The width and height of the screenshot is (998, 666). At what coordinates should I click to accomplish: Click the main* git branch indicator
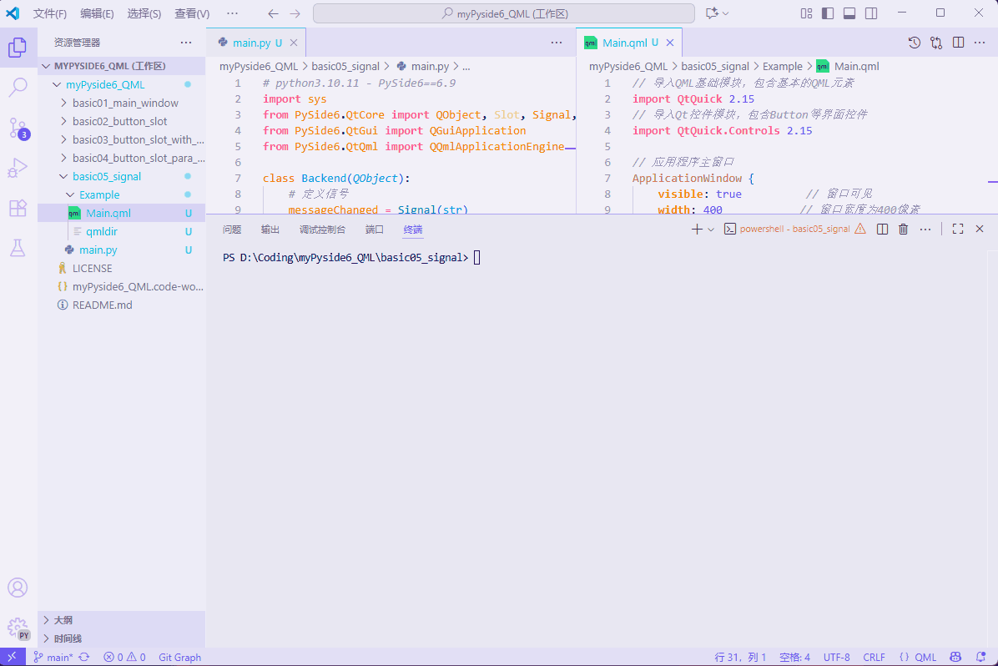pos(53,657)
